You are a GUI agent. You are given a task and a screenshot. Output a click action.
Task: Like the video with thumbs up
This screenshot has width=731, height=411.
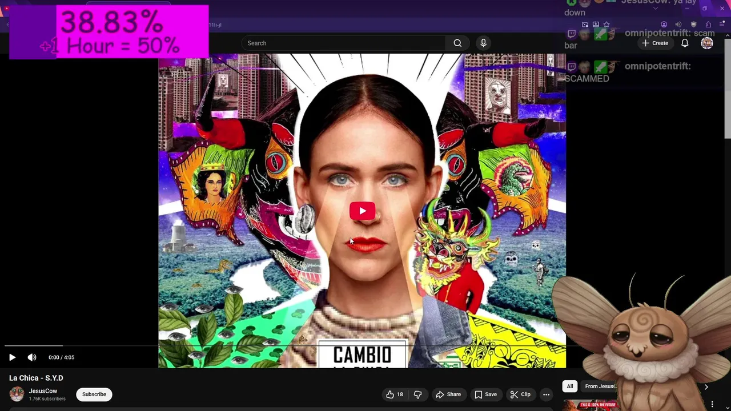[x=395, y=394]
